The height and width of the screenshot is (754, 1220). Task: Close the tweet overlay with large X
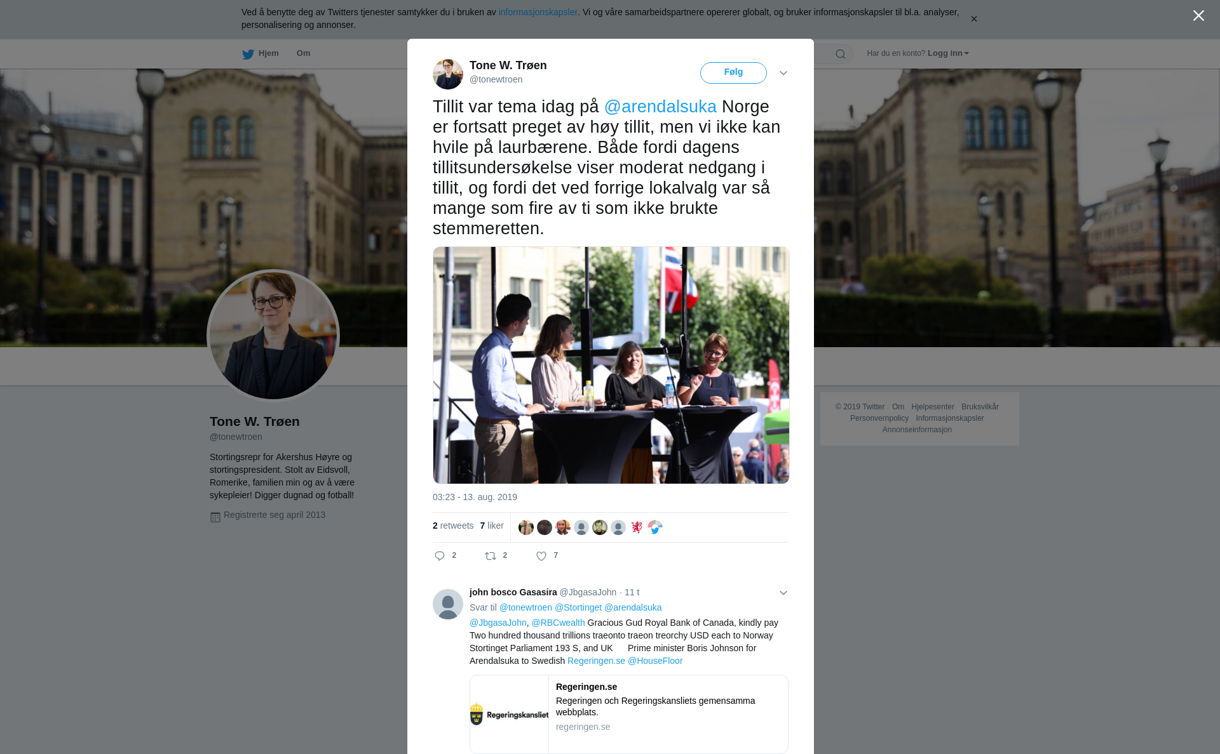1198,16
